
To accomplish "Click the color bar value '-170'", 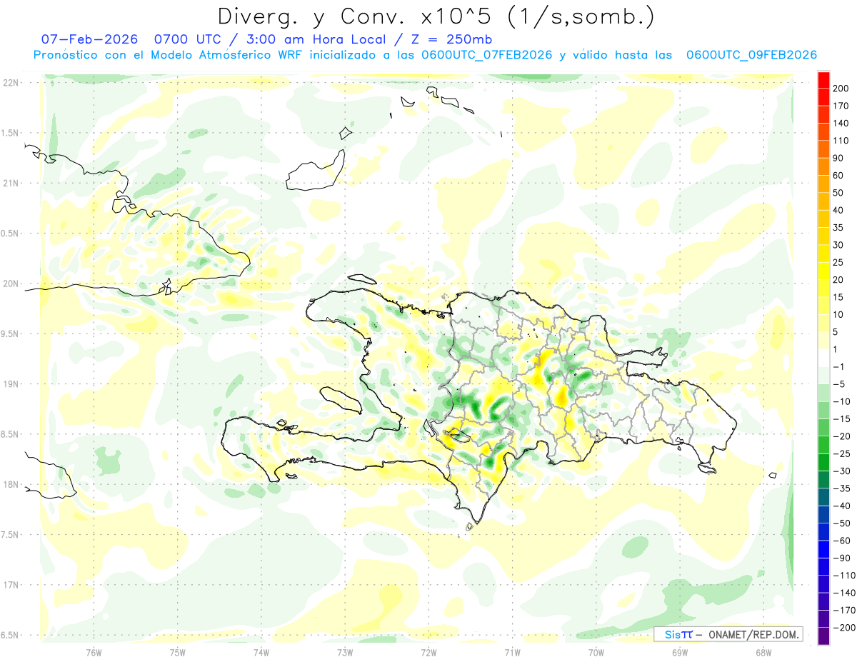I will click(844, 610).
